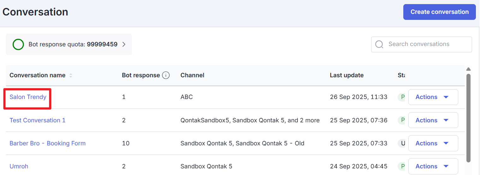Open the Test Conversation 1 link
The width and height of the screenshot is (480, 175).
click(x=37, y=120)
